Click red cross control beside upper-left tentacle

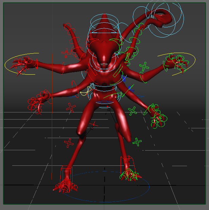click(x=66, y=53)
